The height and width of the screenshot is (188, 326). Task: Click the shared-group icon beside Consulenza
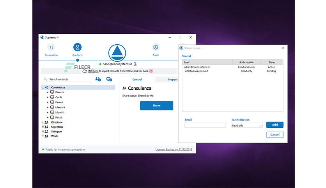coord(46,87)
